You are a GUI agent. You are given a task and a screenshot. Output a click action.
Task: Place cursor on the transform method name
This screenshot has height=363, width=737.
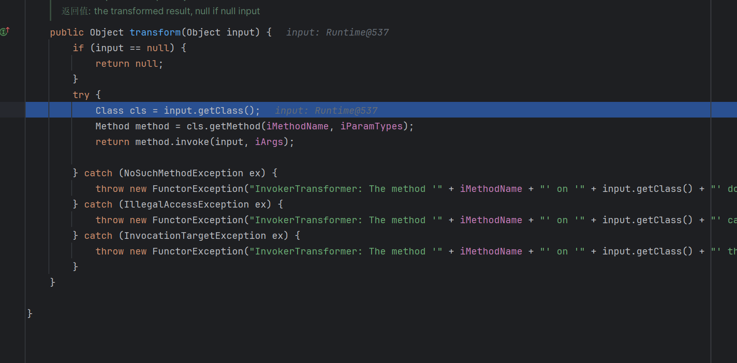pos(155,32)
